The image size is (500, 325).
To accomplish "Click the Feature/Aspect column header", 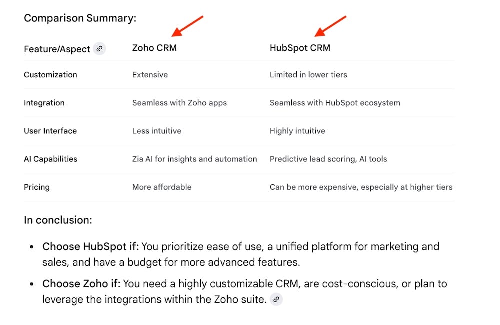I will click(x=57, y=49).
